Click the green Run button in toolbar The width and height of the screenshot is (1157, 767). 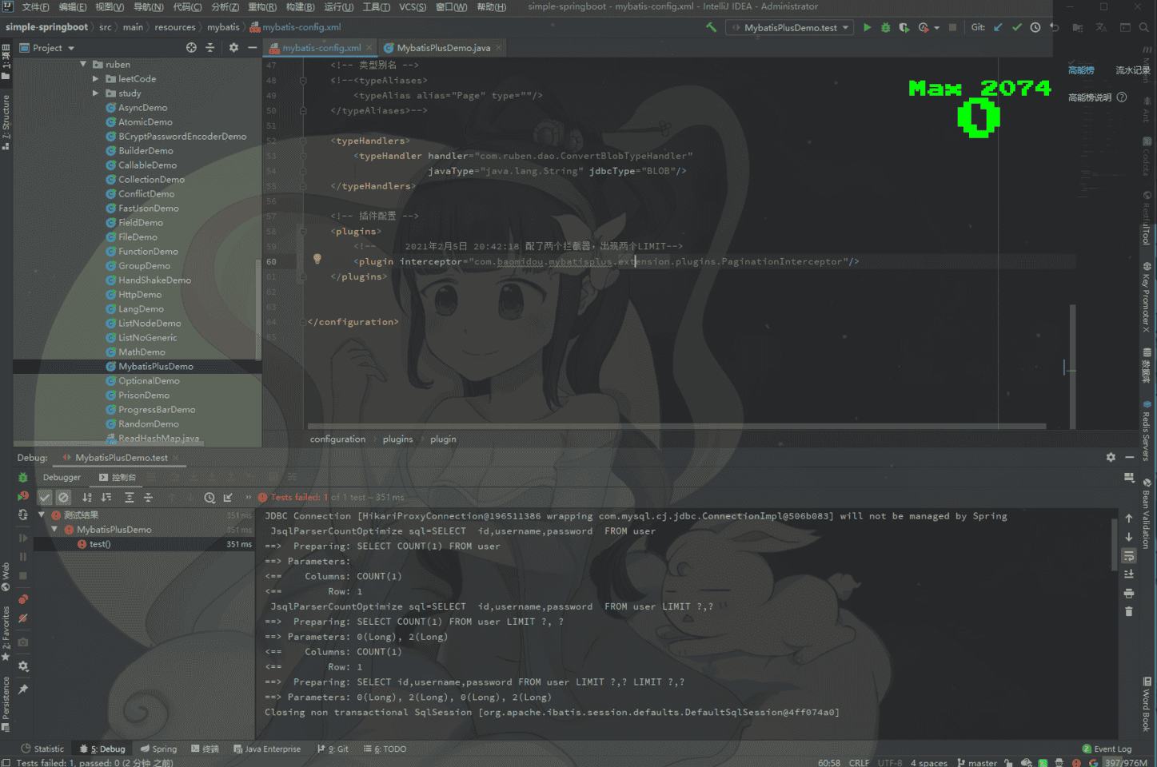click(867, 27)
